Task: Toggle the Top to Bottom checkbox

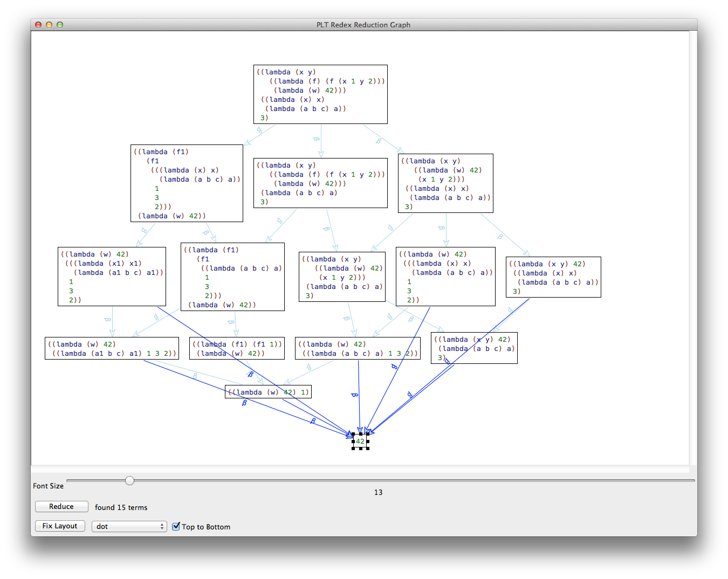Action: tap(176, 526)
